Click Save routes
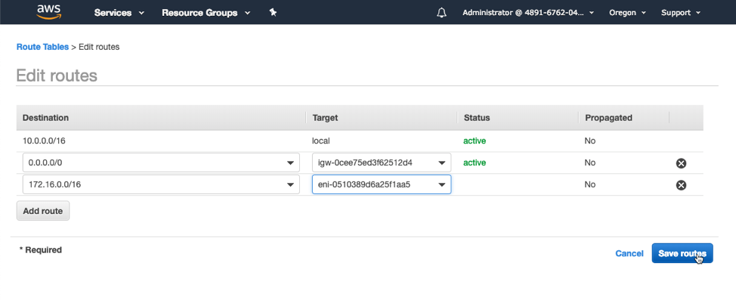 pyautogui.click(x=682, y=253)
